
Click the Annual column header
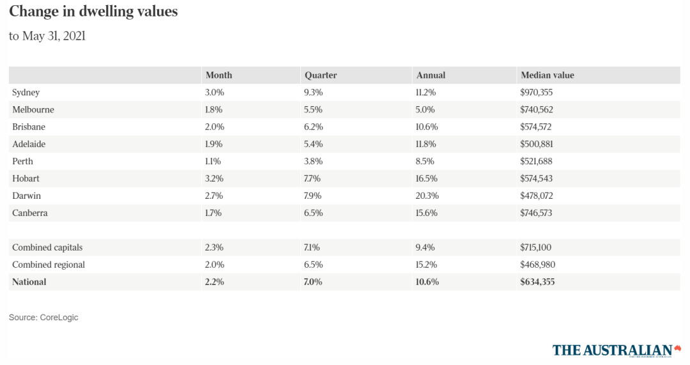[431, 75]
